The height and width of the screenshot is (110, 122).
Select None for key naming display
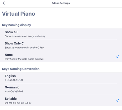pyautogui.click(x=61, y=57)
